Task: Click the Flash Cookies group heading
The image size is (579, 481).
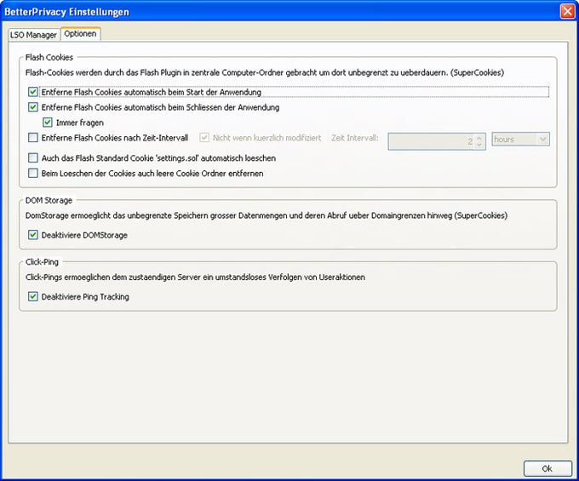Action: [49, 58]
